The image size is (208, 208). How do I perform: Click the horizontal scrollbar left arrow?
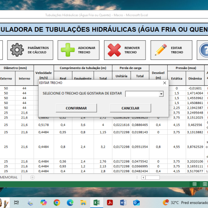pyautogui.click(x=144, y=178)
